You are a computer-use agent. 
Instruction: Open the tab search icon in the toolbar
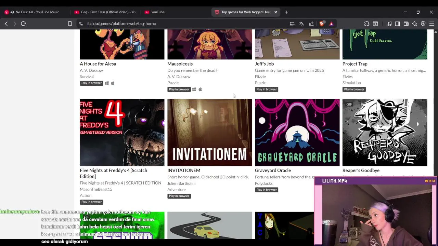(x=375, y=24)
